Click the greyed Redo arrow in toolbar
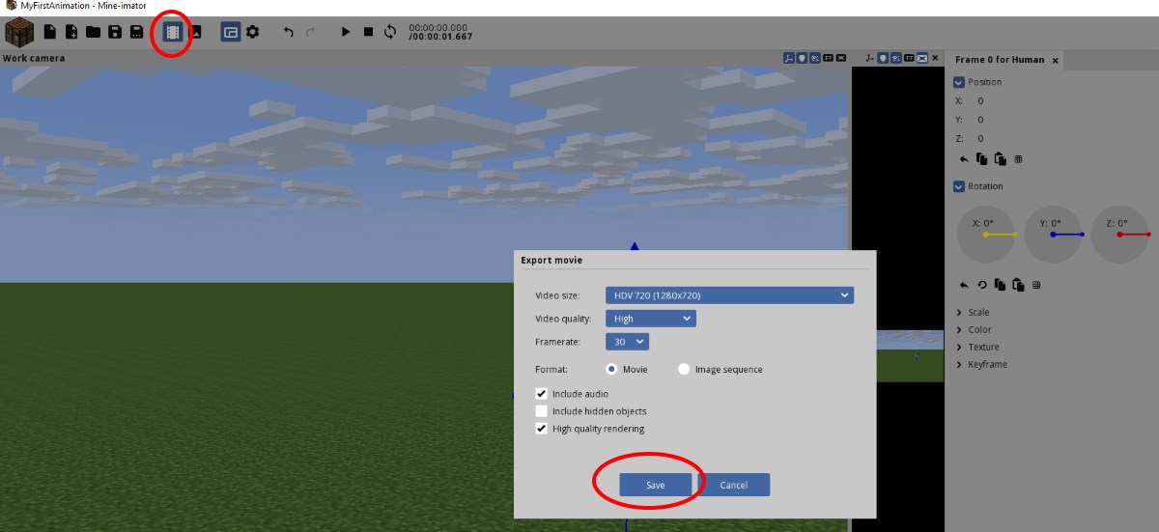The image size is (1159, 532). (x=310, y=32)
